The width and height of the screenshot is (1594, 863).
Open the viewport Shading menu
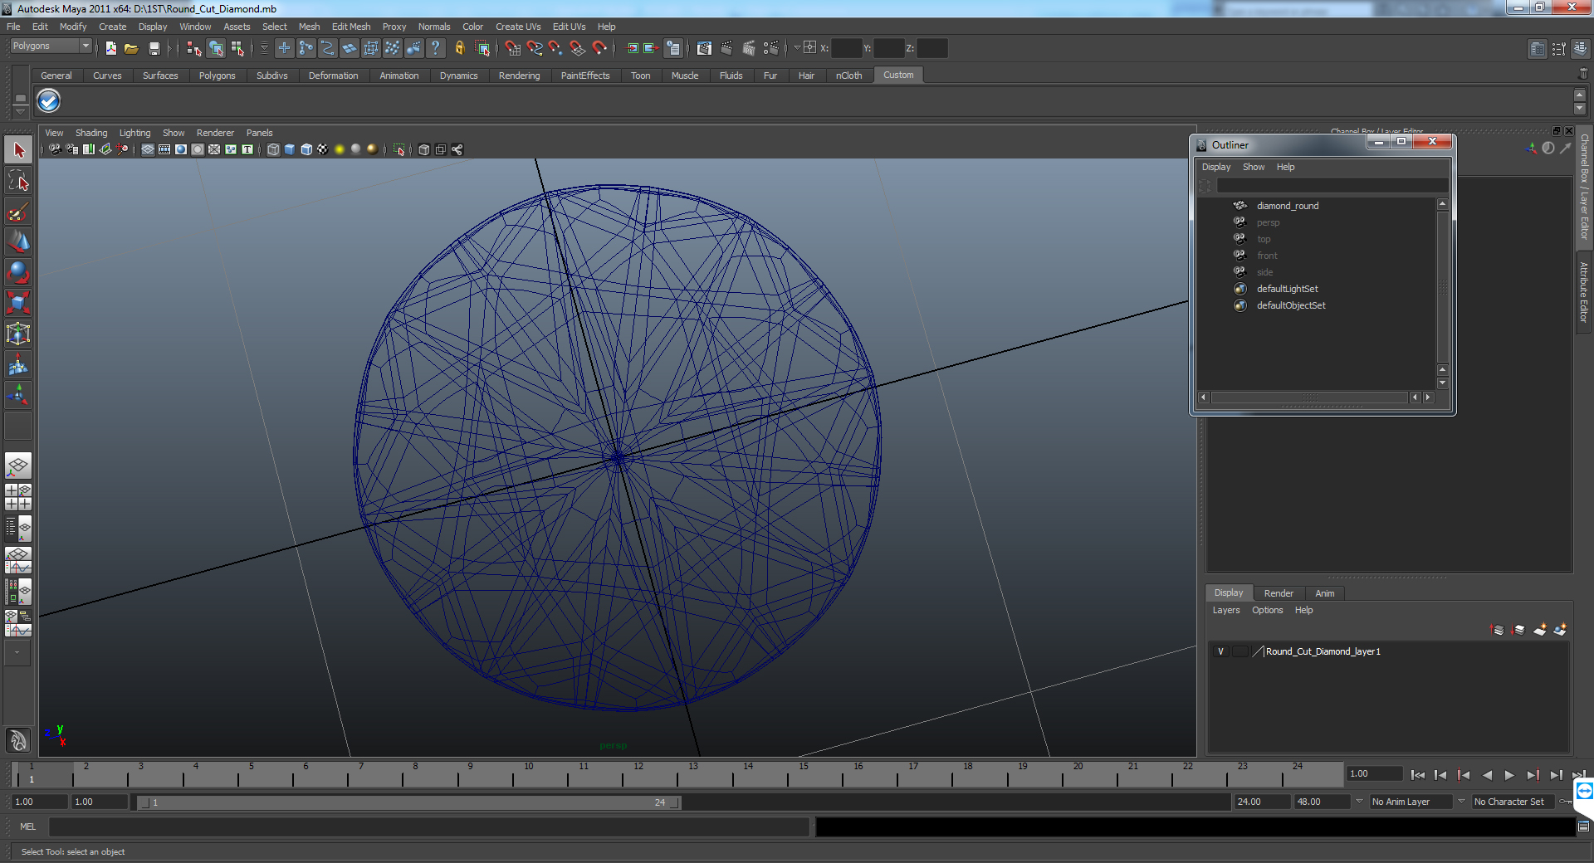pyautogui.click(x=91, y=133)
